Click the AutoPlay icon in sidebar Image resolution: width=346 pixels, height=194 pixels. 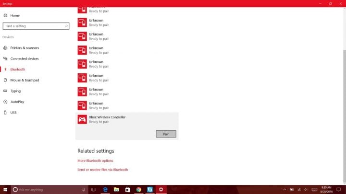point(5,102)
